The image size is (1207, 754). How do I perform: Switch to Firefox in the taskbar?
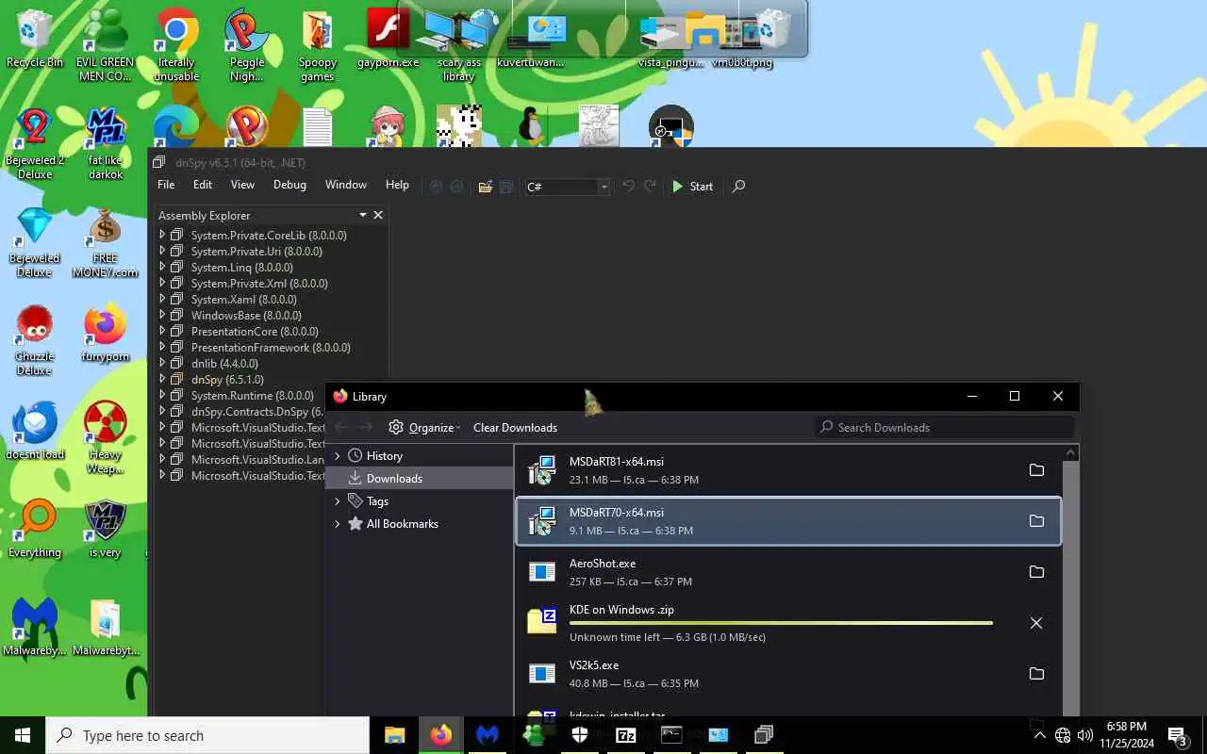pyautogui.click(x=440, y=735)
